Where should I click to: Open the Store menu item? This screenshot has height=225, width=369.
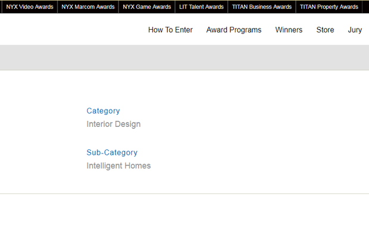point(325,30)
